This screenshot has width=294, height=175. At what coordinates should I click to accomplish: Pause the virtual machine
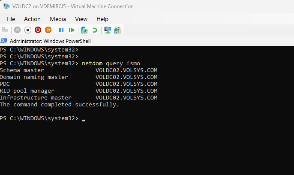[x=61, y=30]
